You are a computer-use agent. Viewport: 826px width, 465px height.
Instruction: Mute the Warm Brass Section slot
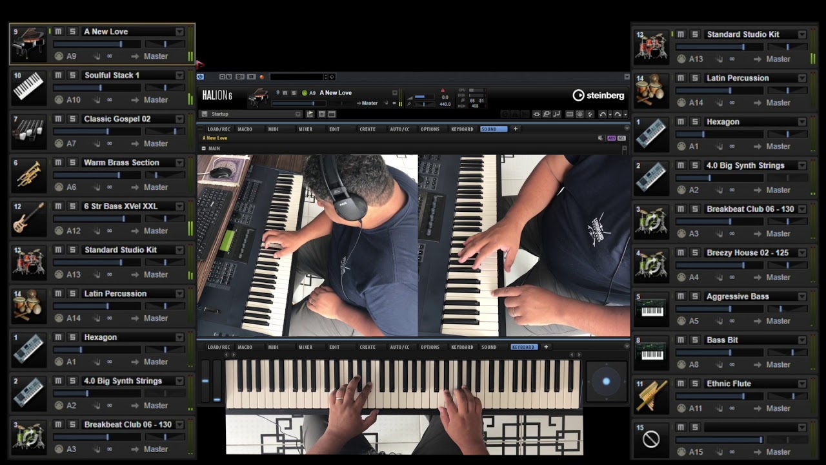[59, 163]
